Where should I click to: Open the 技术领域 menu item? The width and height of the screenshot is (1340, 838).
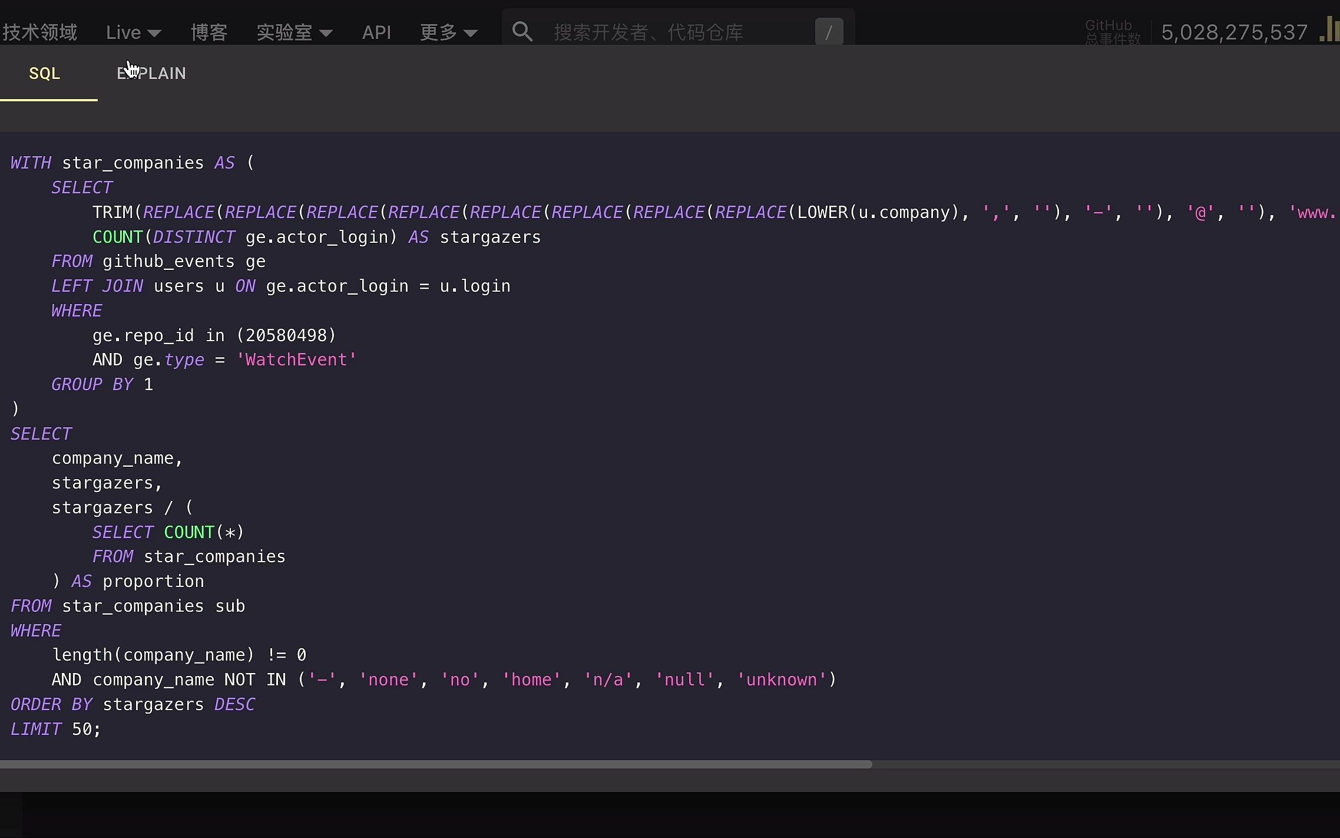[39, 32]
